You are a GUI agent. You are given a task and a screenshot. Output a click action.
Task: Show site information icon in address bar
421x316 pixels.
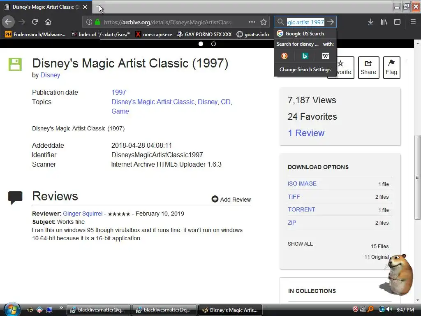pyautogui.click(x=89, y=22)
